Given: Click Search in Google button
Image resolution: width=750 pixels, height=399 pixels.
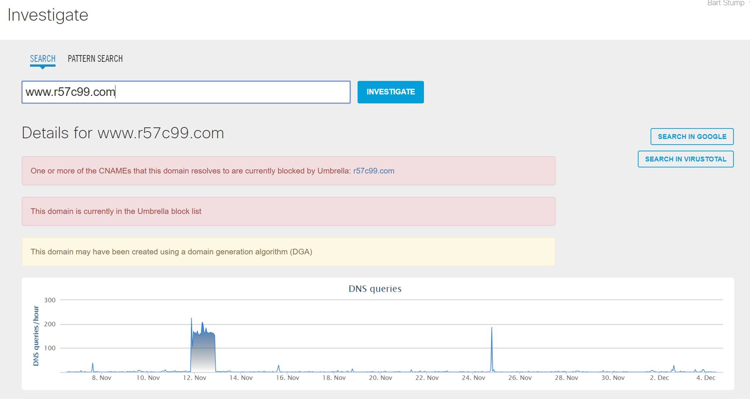Looking at the screenshot, I should (692, 137).
